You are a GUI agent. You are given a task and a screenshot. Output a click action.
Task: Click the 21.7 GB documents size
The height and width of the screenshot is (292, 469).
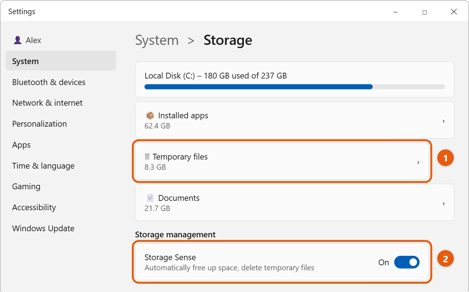pyautogui.click(x=157, y=208)
